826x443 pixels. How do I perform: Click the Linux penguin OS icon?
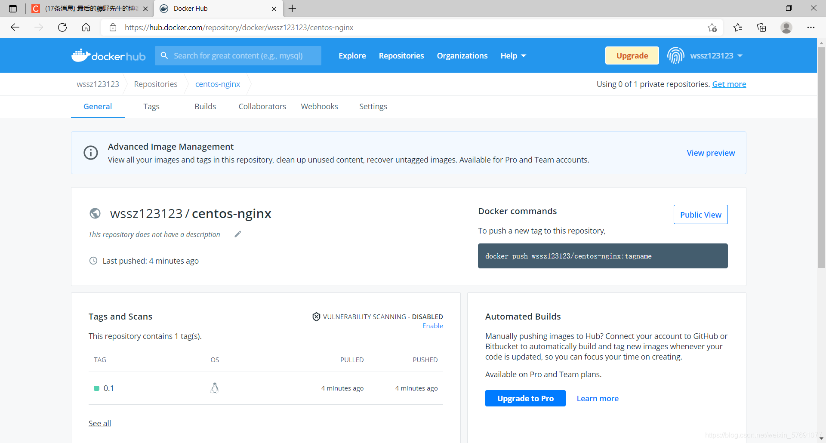point(215,388)
